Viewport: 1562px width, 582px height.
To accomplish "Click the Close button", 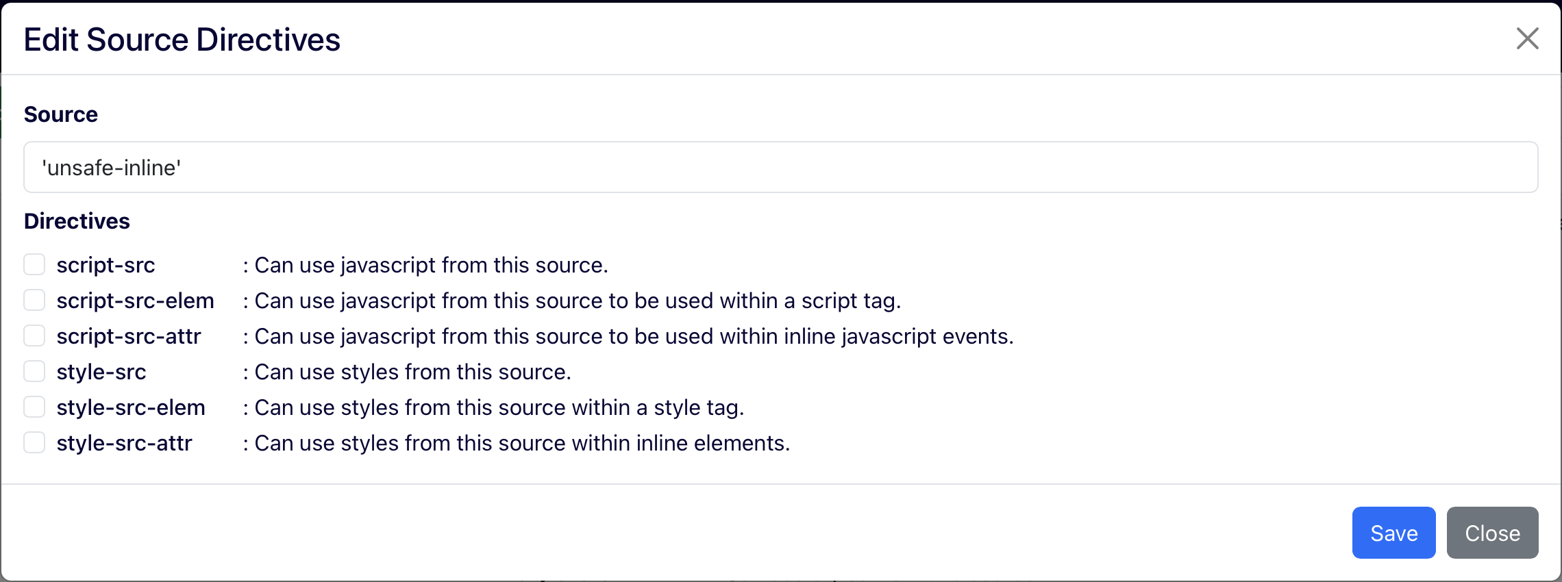I will (x=1491, y=533).
